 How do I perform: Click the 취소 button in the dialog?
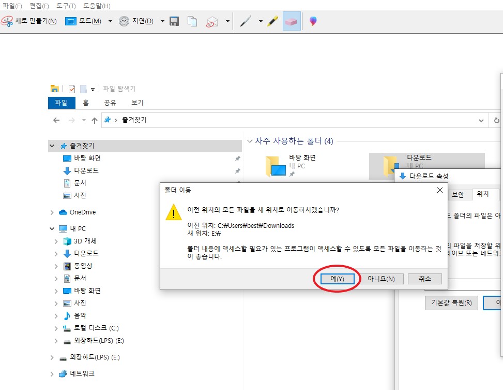click(x=425, y=279)
